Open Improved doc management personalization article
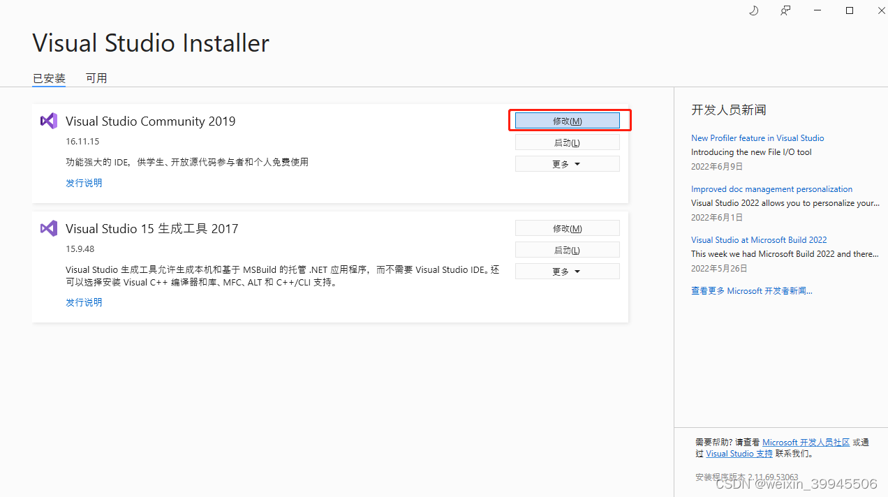 pos(771,189)
